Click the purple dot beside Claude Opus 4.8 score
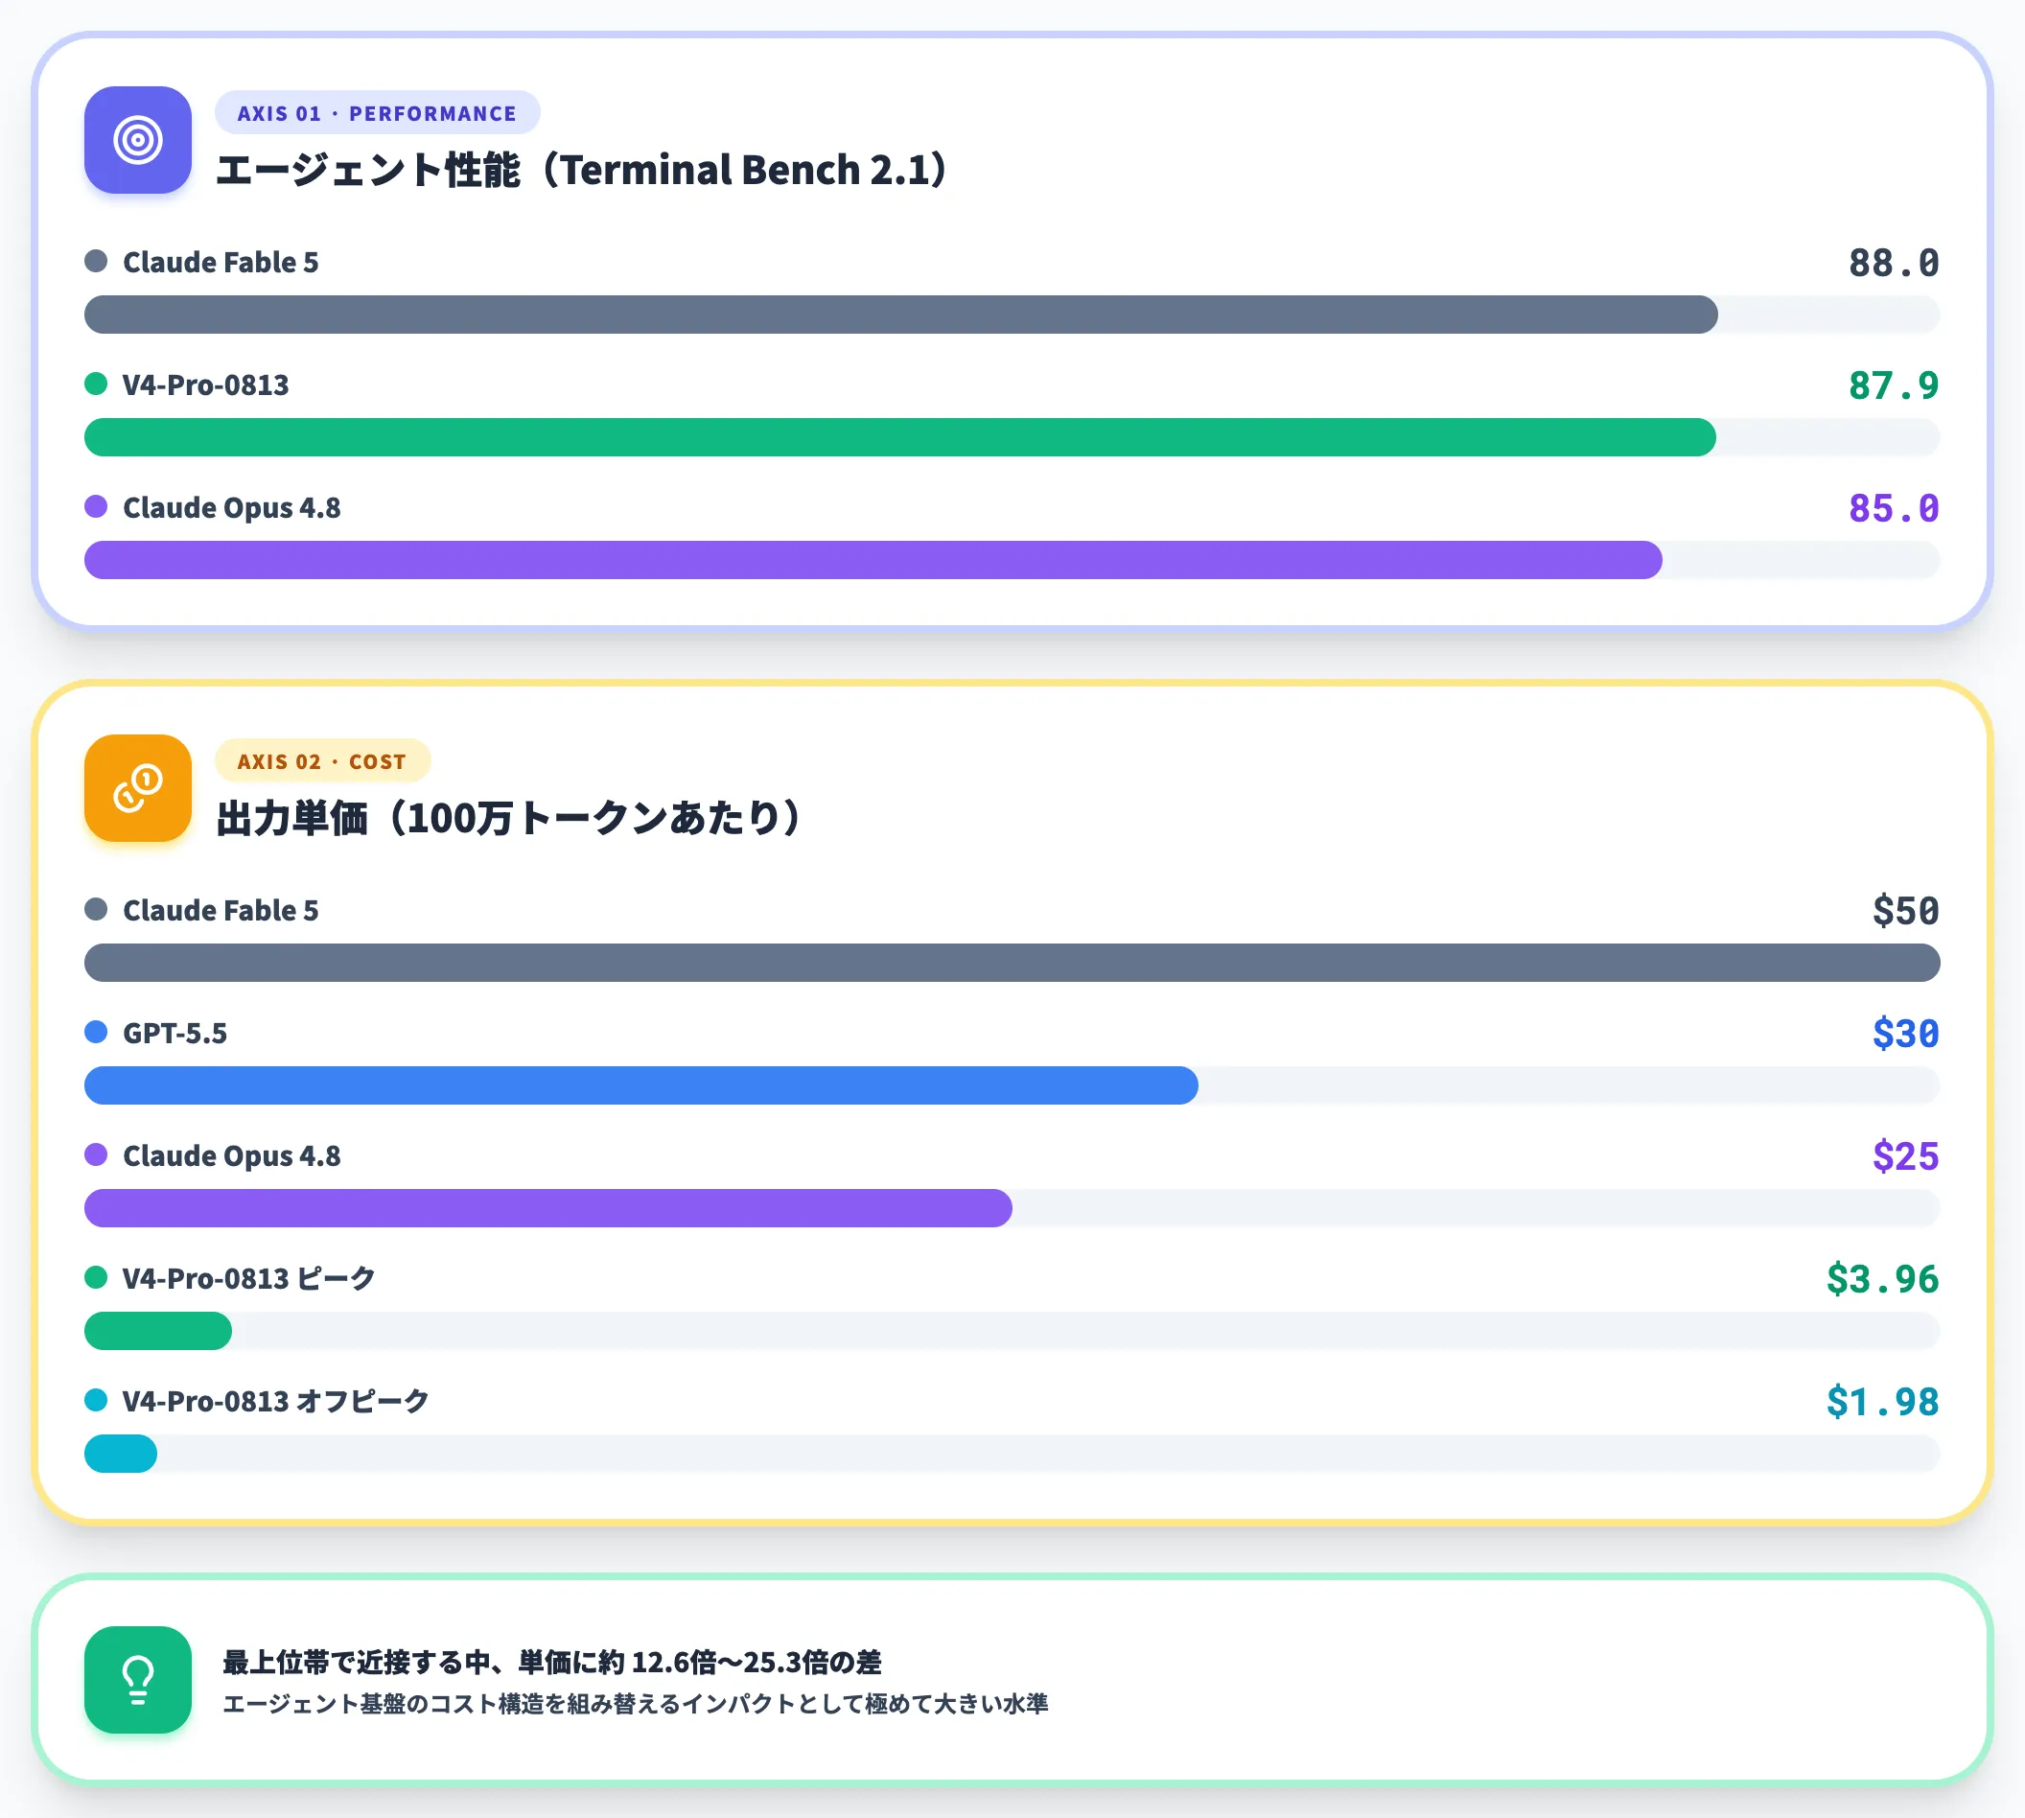This screenshot has width=2025, height=1818. coord(96,506)
